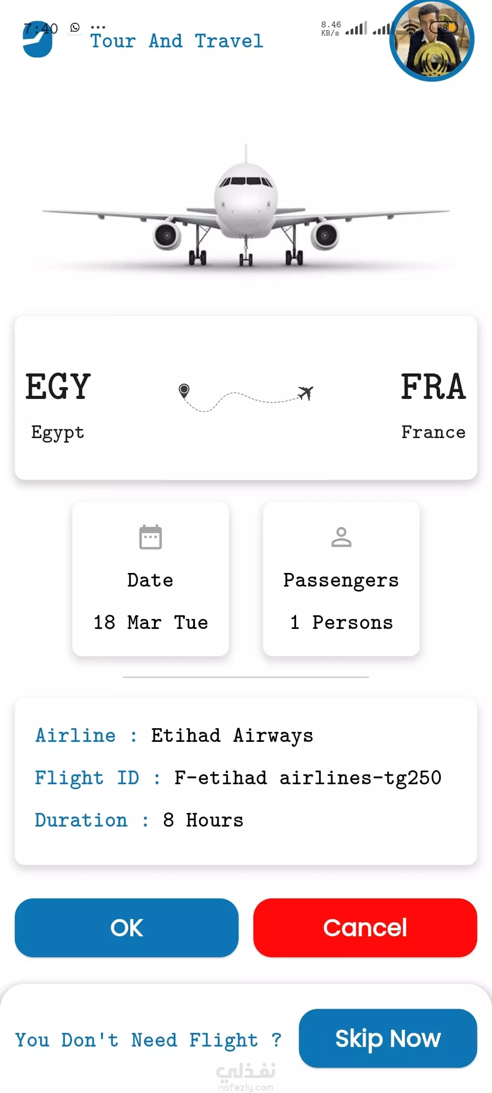Click the person icon in Passengers card
Screen dimensions: 492x1093
point(341,537)
